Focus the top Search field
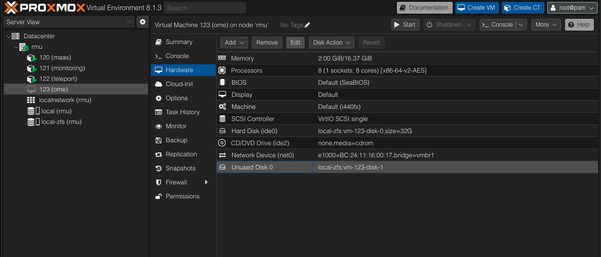Viewport: 601px width, 257px height. coord(205,8)
